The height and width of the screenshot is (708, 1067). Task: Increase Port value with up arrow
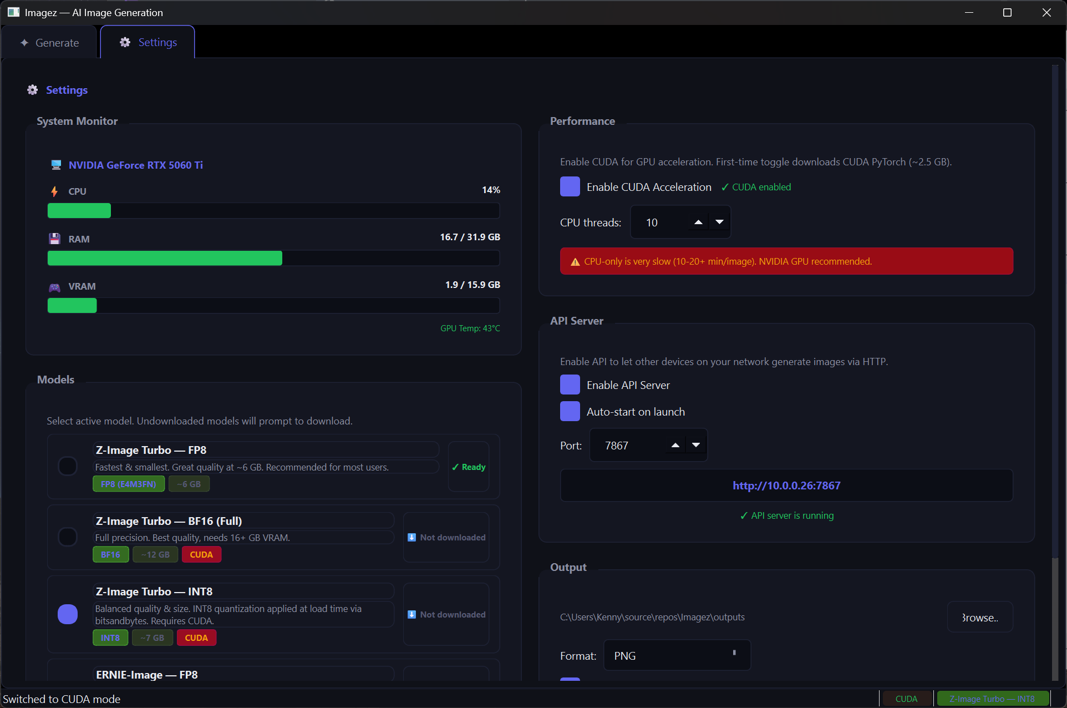(x=675, y=446)
